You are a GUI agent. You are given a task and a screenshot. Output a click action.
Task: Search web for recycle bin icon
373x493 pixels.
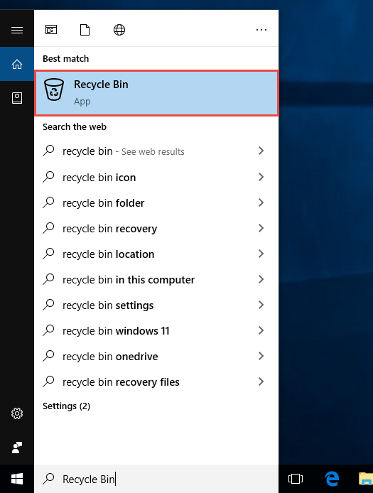pyautogui.click(x=156, y=177)
